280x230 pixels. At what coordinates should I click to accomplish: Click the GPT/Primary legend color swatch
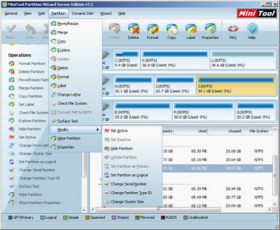pyautogui.click(x=10, y=218)
